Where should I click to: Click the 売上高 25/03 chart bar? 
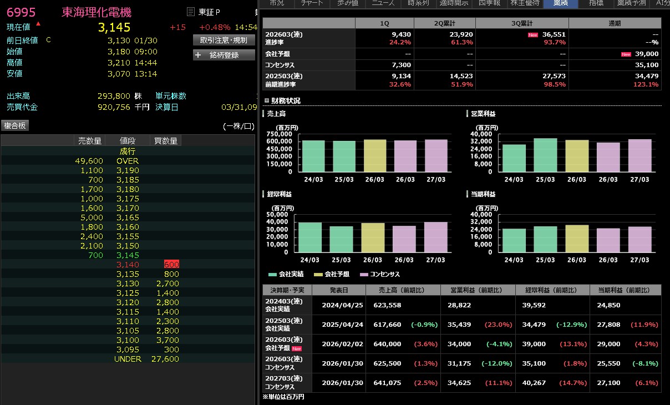(x=344, y=156)
